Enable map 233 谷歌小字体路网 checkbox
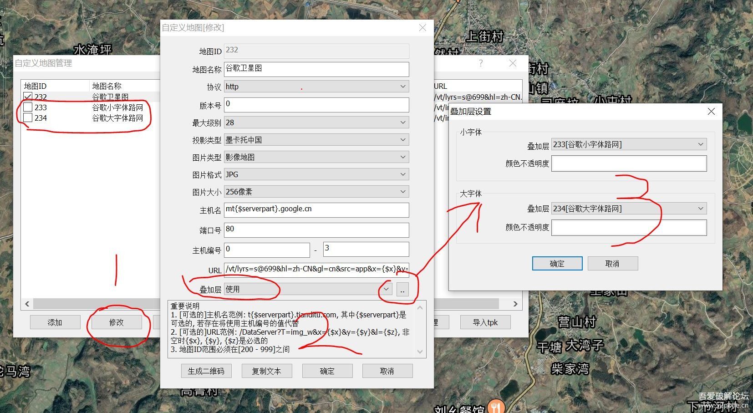 coord(28,107)
